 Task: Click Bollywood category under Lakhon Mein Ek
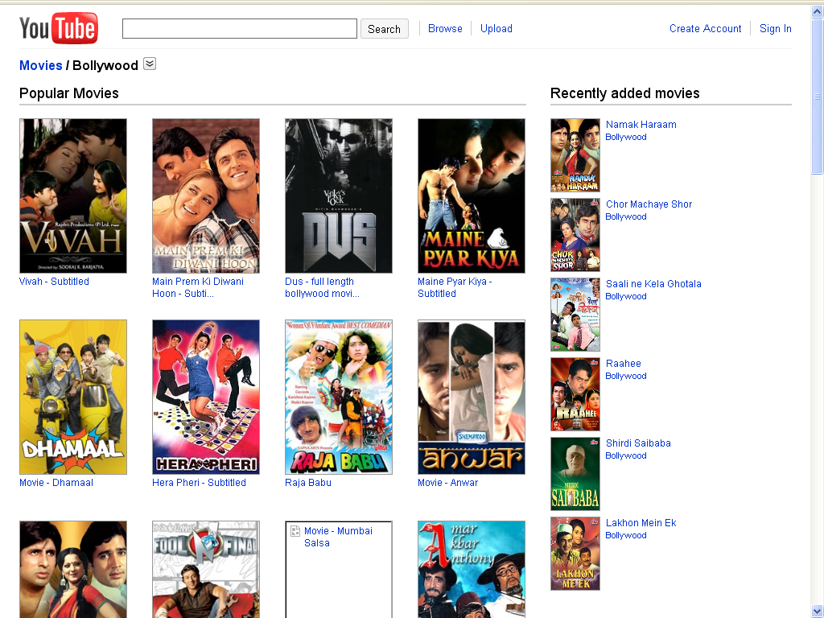[x=626, y=535]
